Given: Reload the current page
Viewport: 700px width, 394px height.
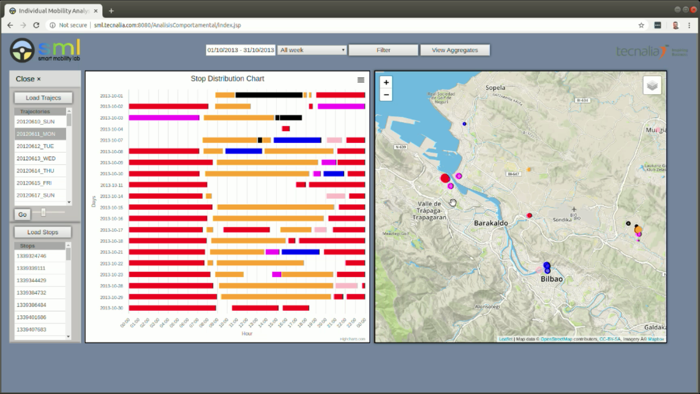Looking at the screenshot, I should [x=36, y=25].
